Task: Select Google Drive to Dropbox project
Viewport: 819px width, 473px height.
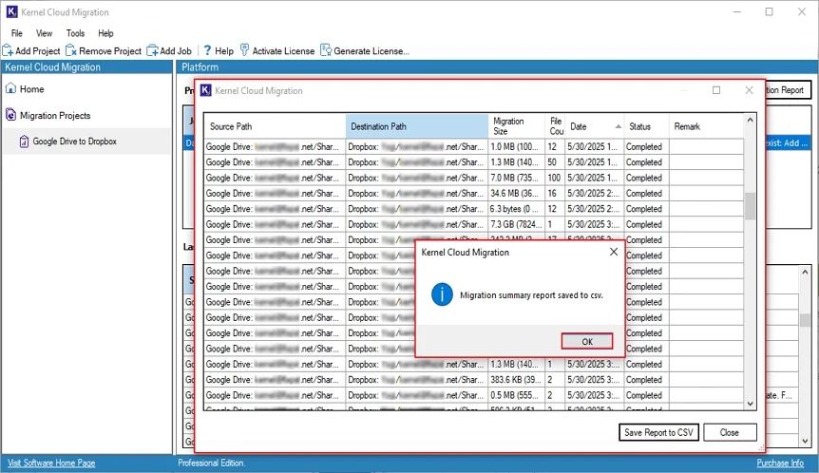Action: [x=74, y=142]
